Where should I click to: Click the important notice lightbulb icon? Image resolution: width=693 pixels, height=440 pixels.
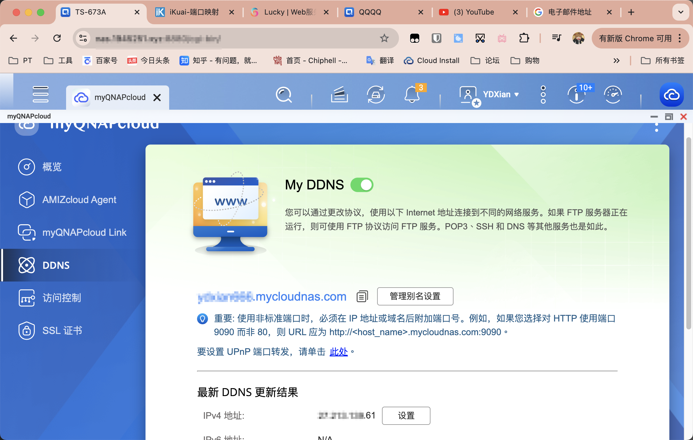point(202,318)
